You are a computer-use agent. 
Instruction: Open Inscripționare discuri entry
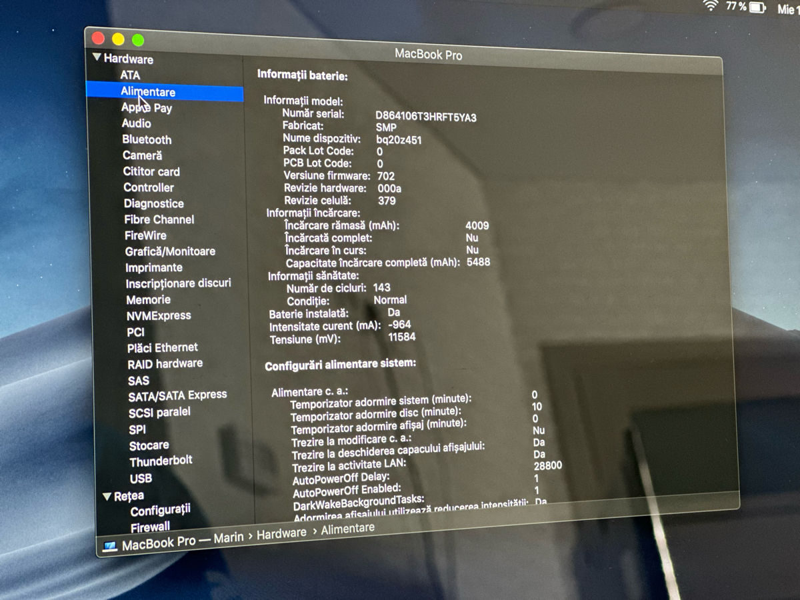click(x=179, y=283)
